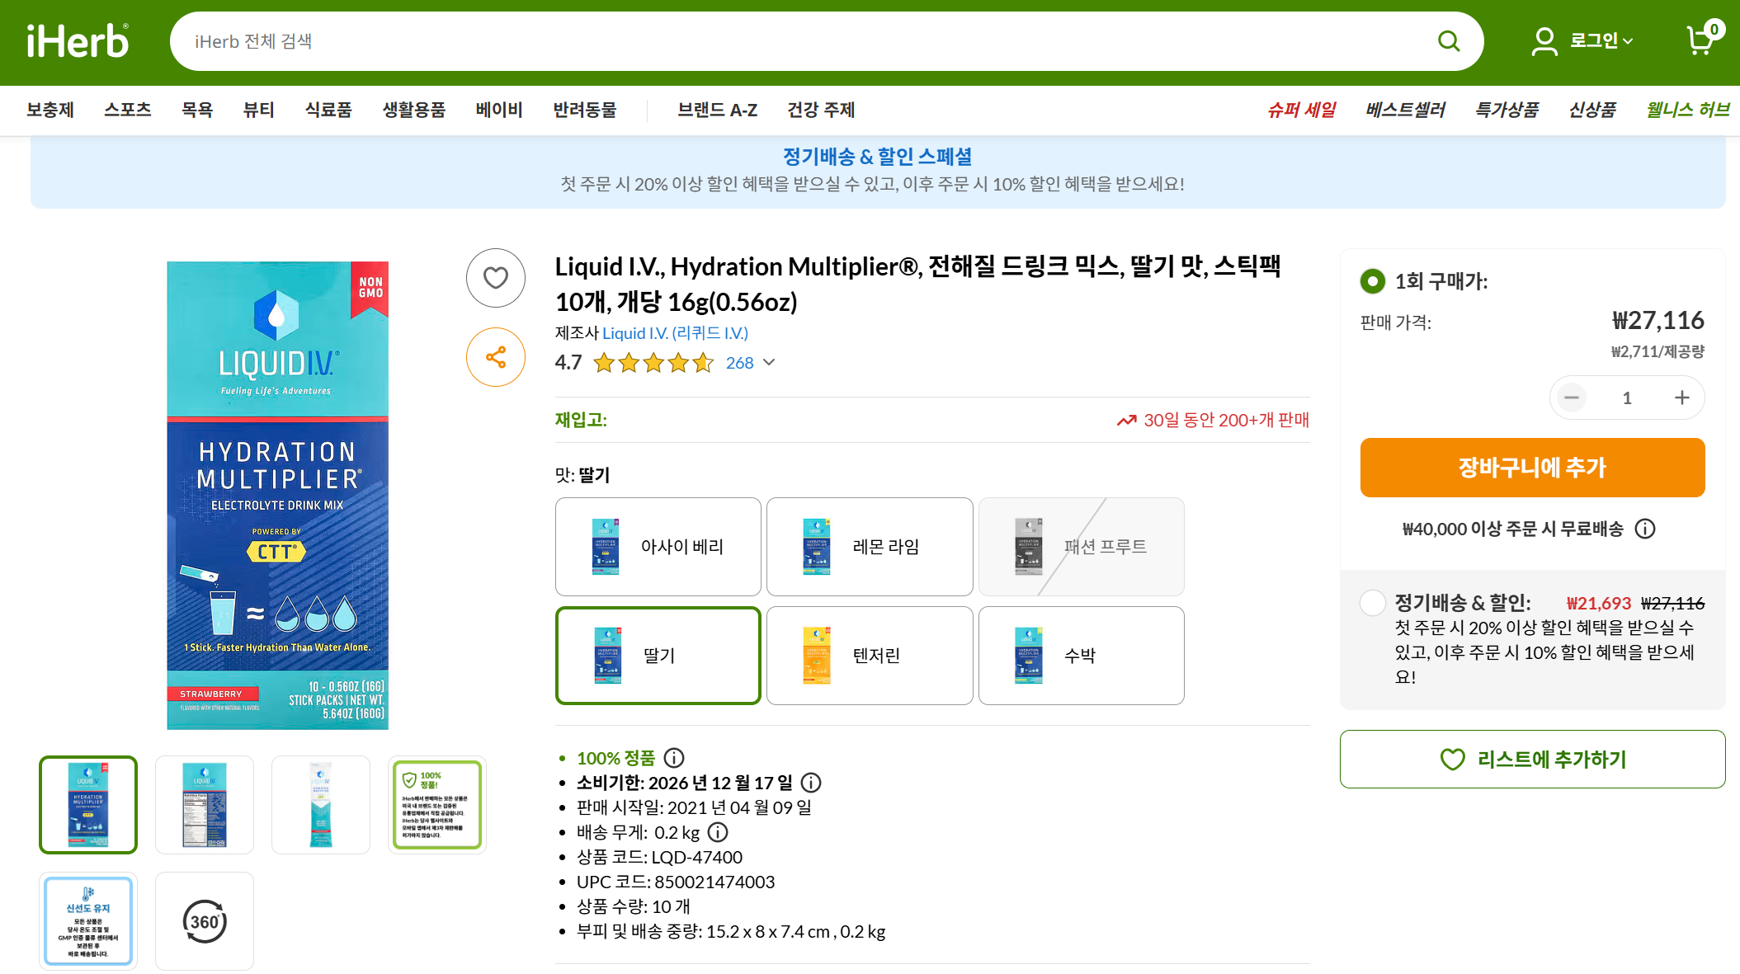Open the 보충제 menu category

click(50, 110)
